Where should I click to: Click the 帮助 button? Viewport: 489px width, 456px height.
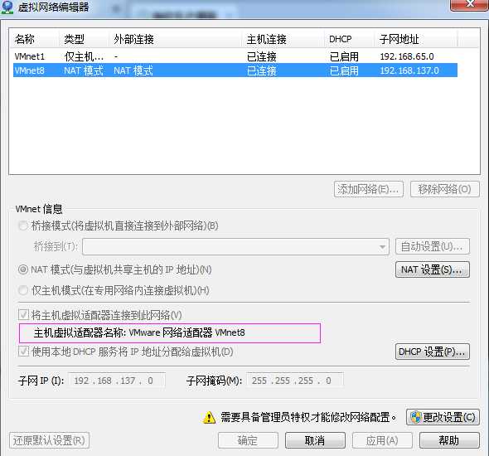point(449,440)
